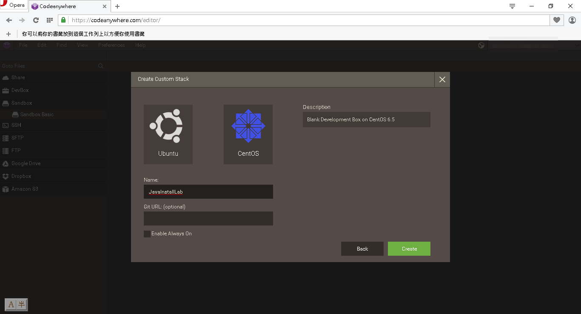This screenshot has width=581, height=314.
Task: Click the Name input field
Action: pos(208,191)
